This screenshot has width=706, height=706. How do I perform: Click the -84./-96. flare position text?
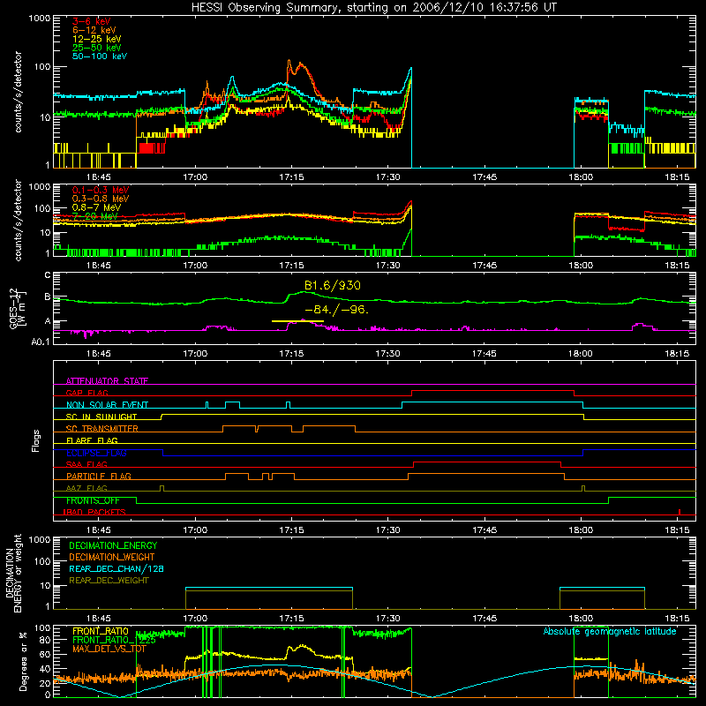337,310
